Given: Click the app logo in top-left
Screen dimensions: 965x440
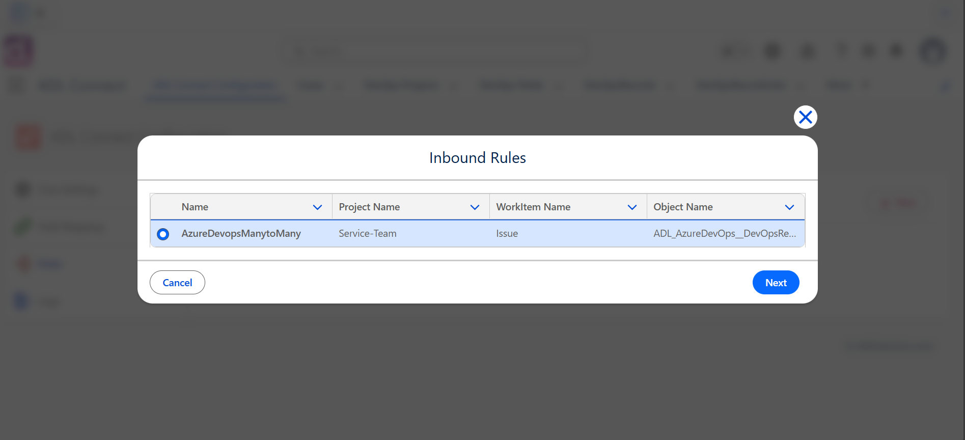Looking at the screenshot, I should point(19,51).
